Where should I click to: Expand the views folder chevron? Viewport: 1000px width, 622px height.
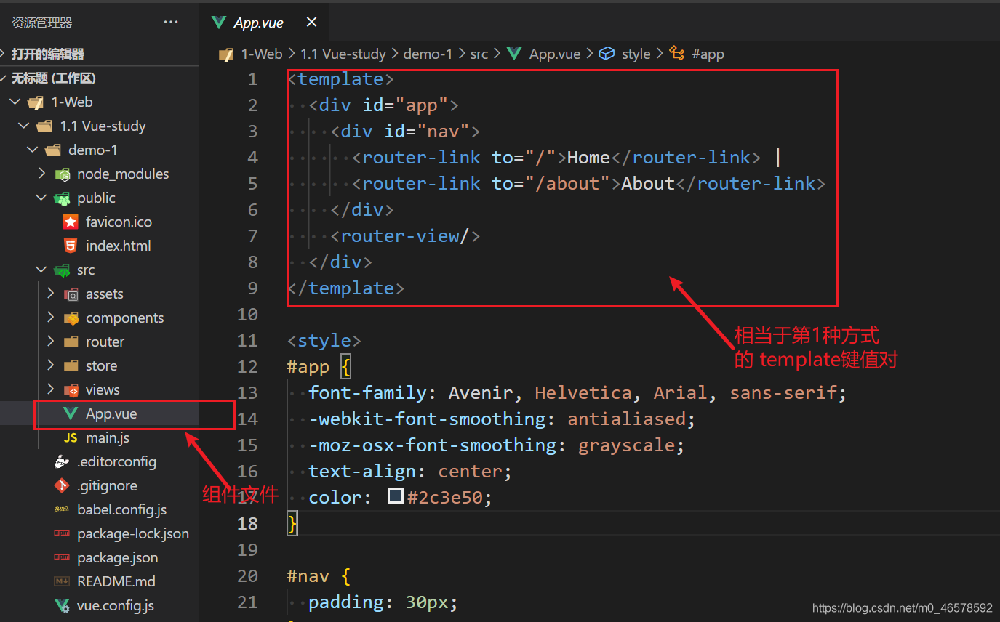pos(50,389)
